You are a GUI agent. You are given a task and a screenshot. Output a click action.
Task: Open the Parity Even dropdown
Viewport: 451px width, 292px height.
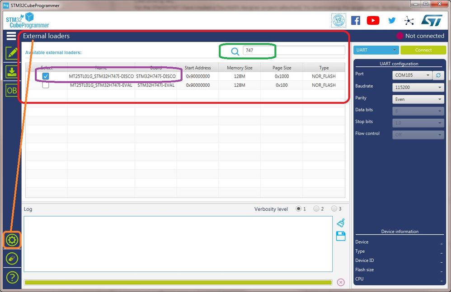(418, 99)
